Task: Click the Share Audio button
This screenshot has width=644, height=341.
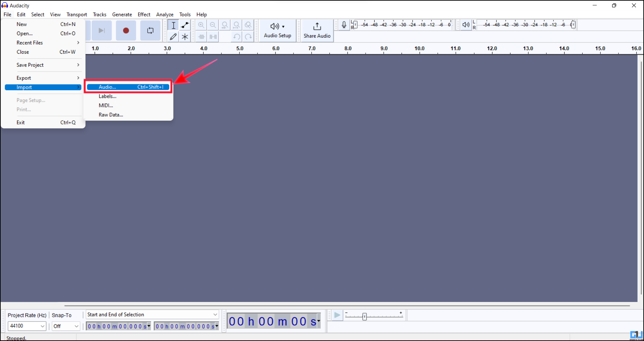Action: (x=317, y=30)
